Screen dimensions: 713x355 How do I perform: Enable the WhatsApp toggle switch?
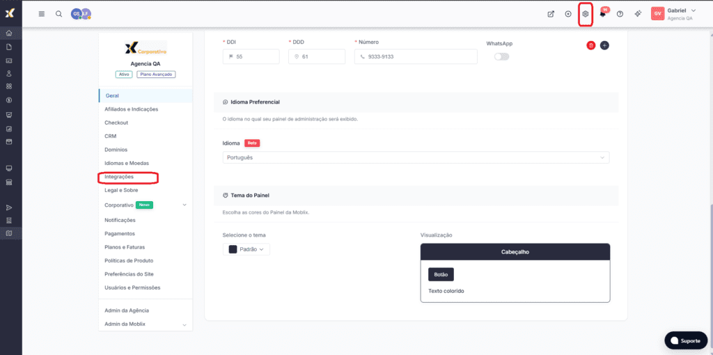tap(501, 56)
